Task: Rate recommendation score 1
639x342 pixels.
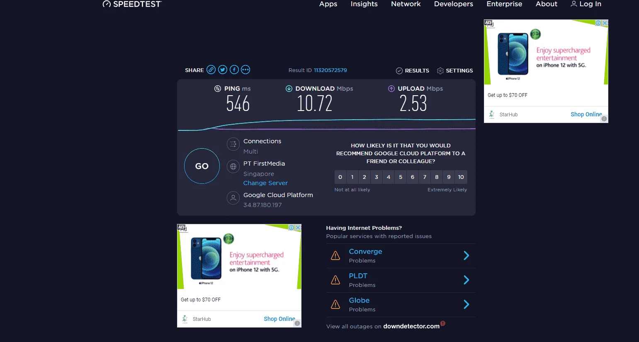Action: (x=352, y=177)
